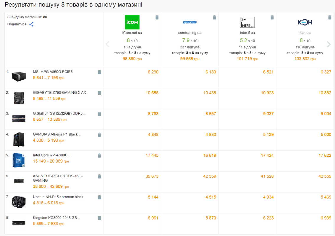Click GAMDIAS Athena P1 case thumbnail
Viewport: 335px width, 236px height.
coord(19,140)
